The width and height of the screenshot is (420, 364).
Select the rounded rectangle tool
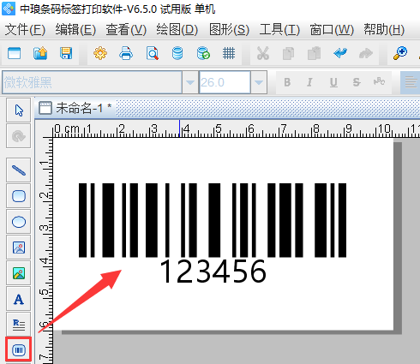pos(19,196)
